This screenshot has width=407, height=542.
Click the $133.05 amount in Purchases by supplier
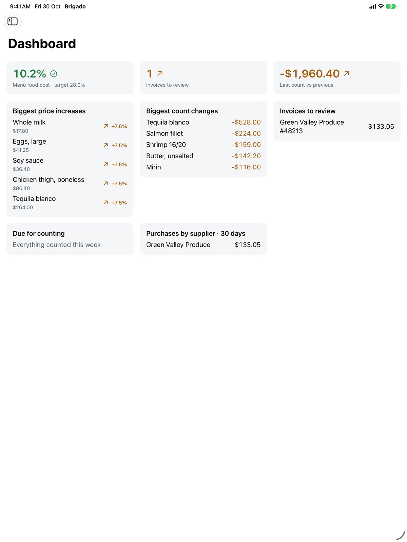(248, 245)
